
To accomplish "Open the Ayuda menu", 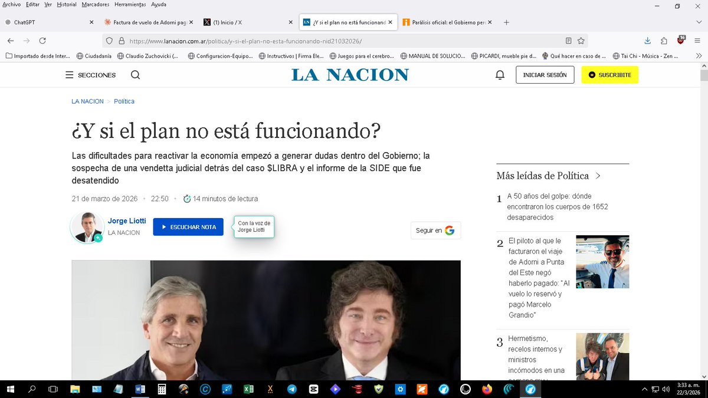I will tap(159, 5).
